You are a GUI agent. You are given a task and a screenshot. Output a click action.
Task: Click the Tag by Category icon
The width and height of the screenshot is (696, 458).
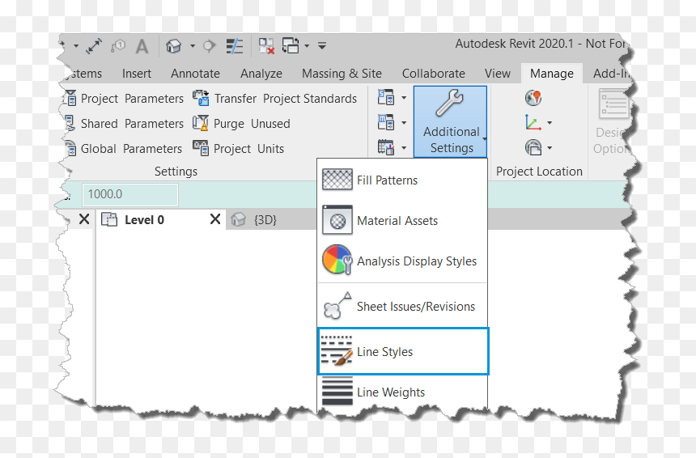pos(118,46)
